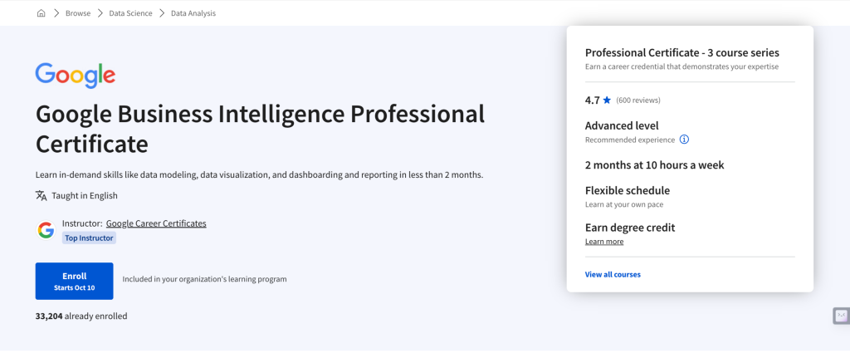
Task: Open Data Analysis breadcrumb link
Action: coord(193,13)
